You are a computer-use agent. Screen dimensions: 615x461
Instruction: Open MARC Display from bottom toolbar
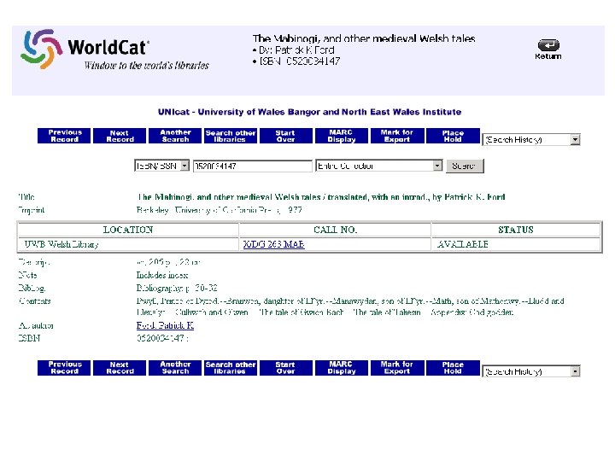coord(342,368)
